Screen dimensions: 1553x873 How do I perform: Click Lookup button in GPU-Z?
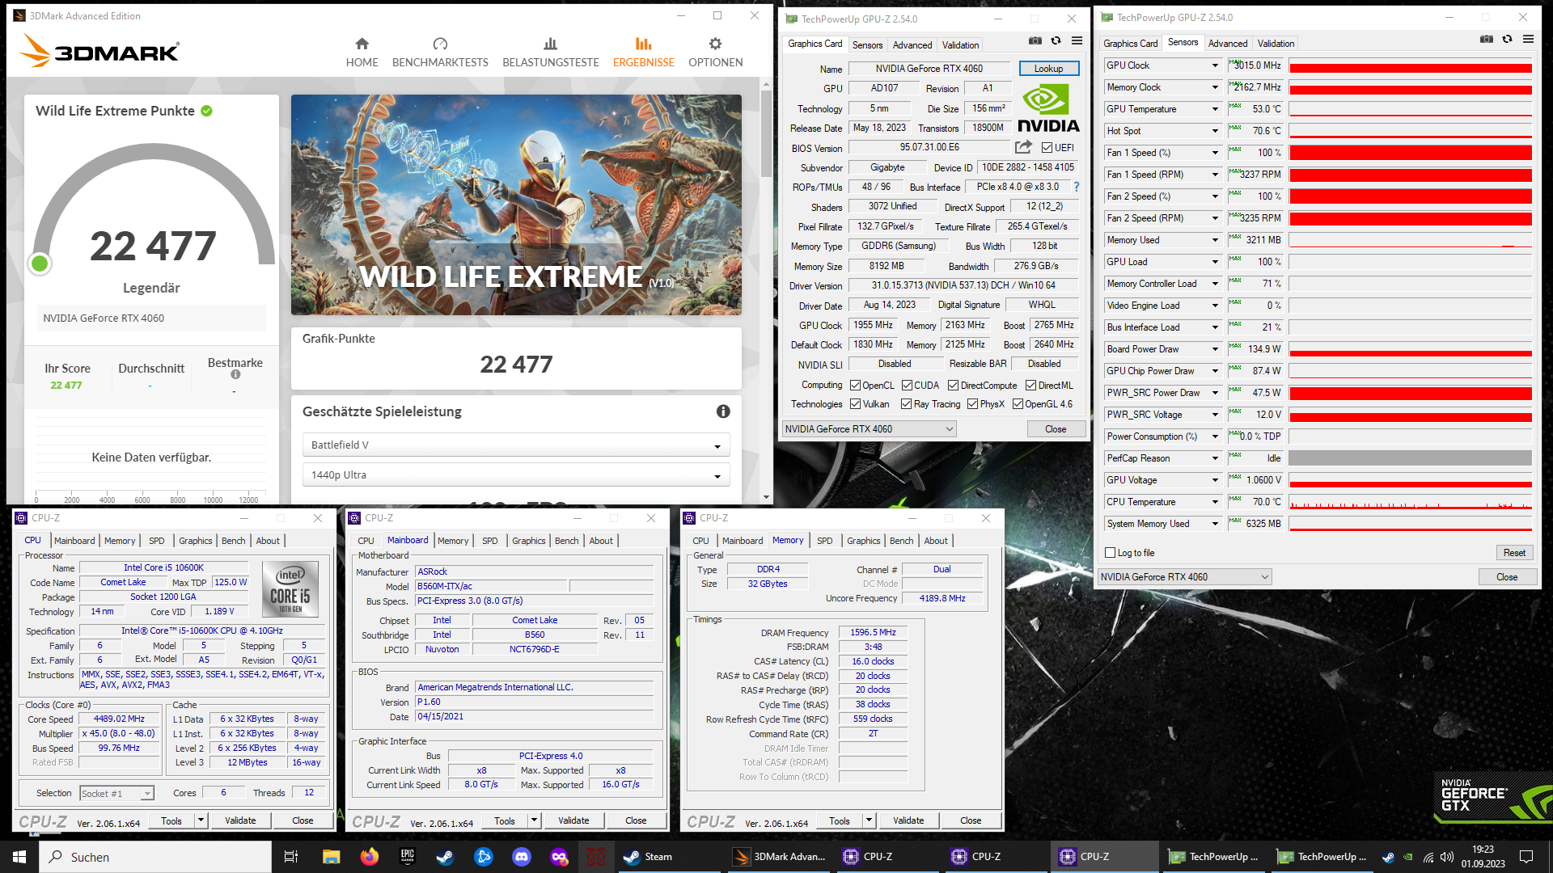[x=1048, y=69]
